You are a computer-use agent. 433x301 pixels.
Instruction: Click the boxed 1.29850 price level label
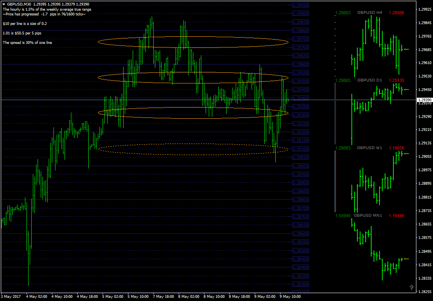(301, 22)
